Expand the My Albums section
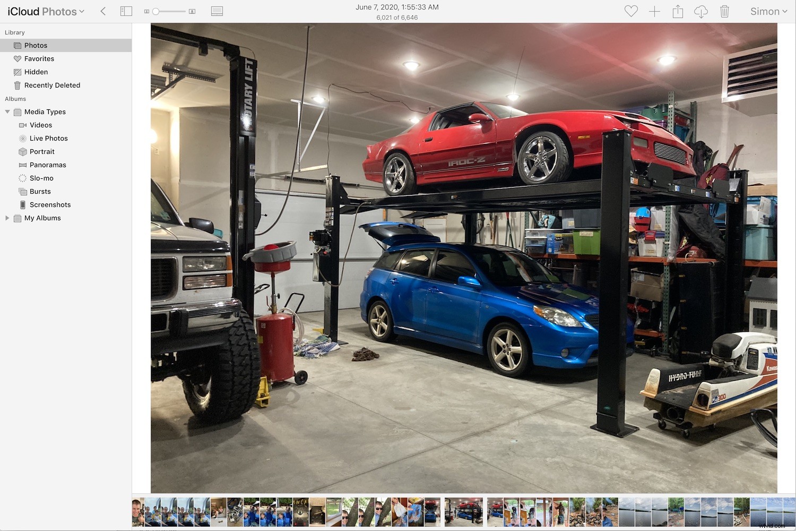The image size is (796, 531). click(x=7, y=218)
